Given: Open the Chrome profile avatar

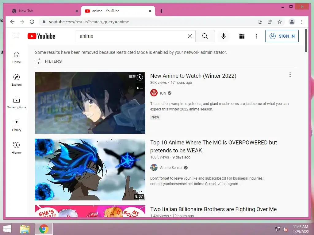Looking at the screenshot, I should coord(292,22).
